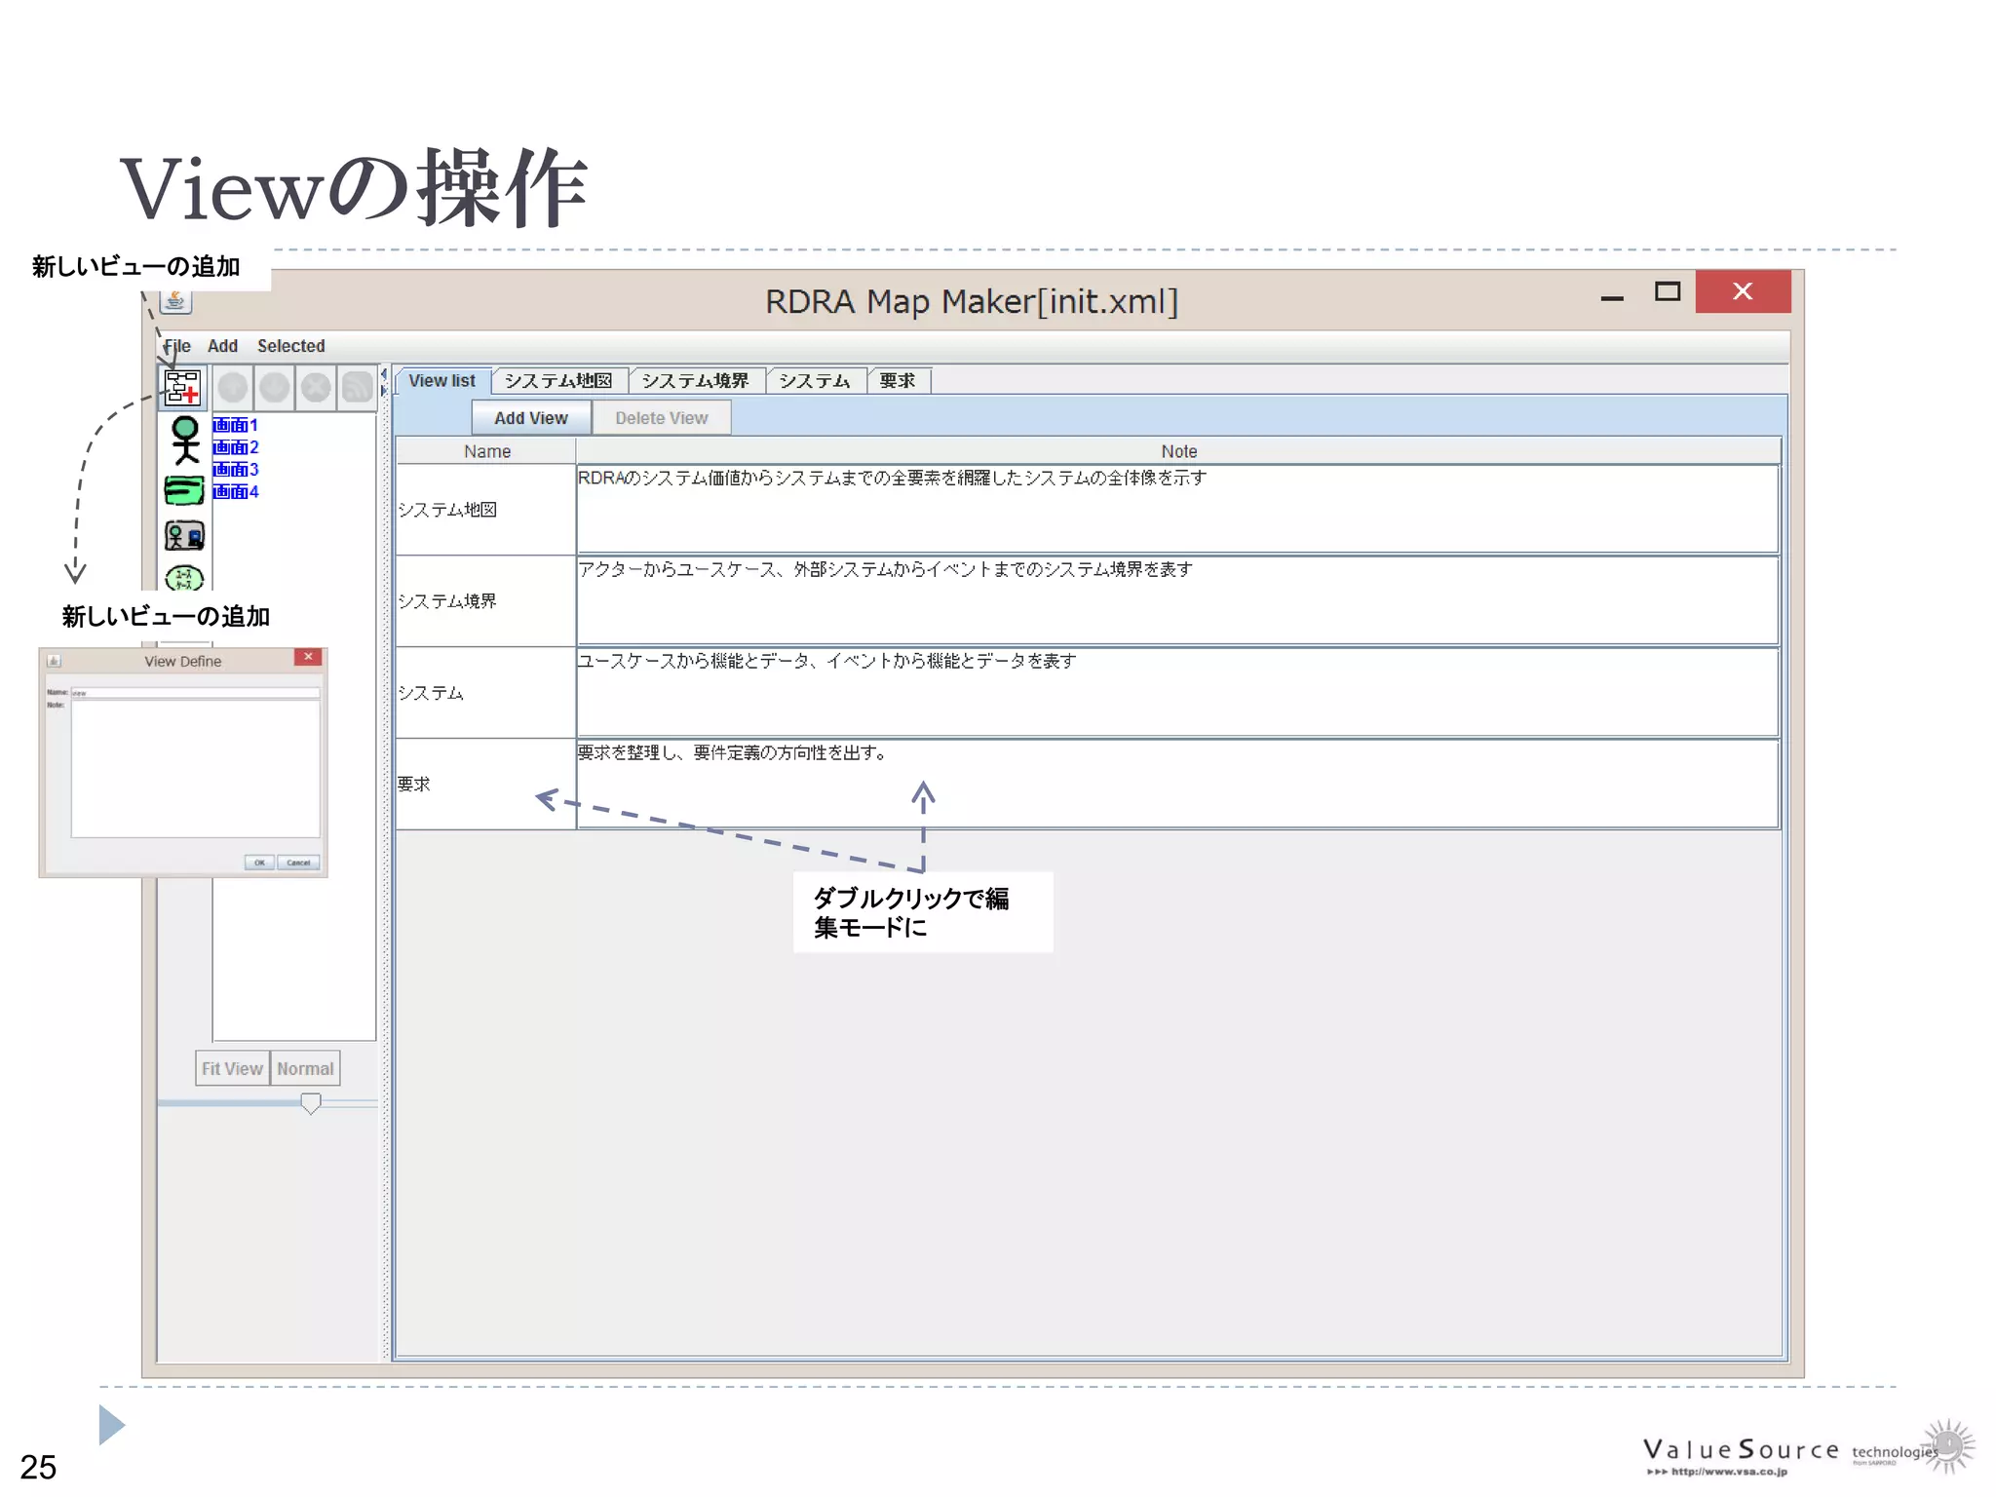Open the 画面2 link
Screen dimensions: 1996x1497
235,447
